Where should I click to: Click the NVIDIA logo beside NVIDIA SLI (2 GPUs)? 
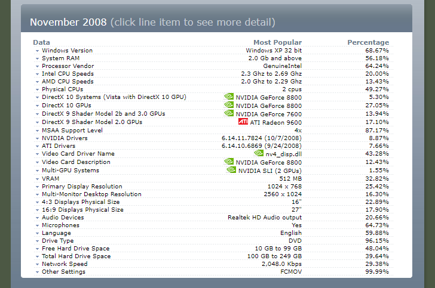[231, 169]
